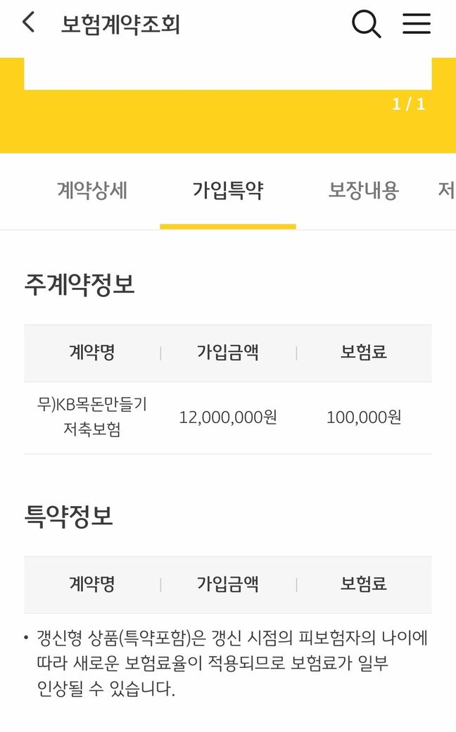Select the 가입특약 tab
Image resolution: width=456 pixels, height=732 pixels.
point(227,191)
